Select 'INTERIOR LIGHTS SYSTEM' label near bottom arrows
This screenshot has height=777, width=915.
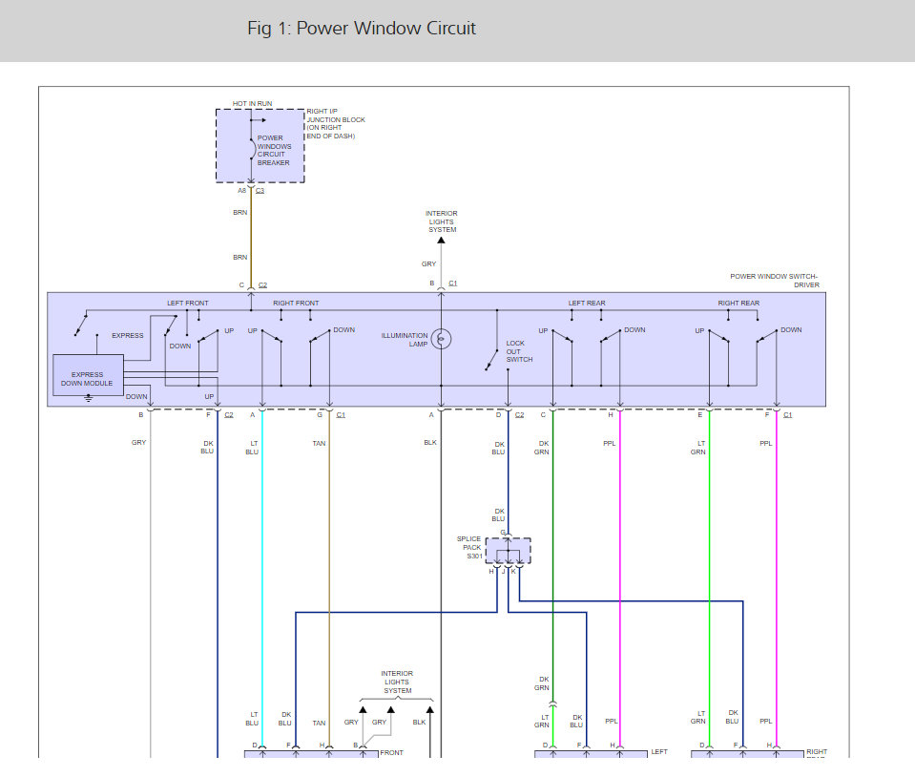click(x=398, y=682)
